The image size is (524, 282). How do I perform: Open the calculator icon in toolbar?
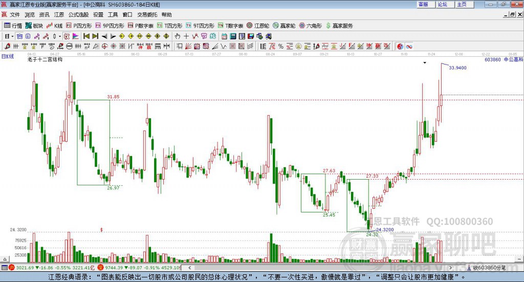click(x=233, y=36)
